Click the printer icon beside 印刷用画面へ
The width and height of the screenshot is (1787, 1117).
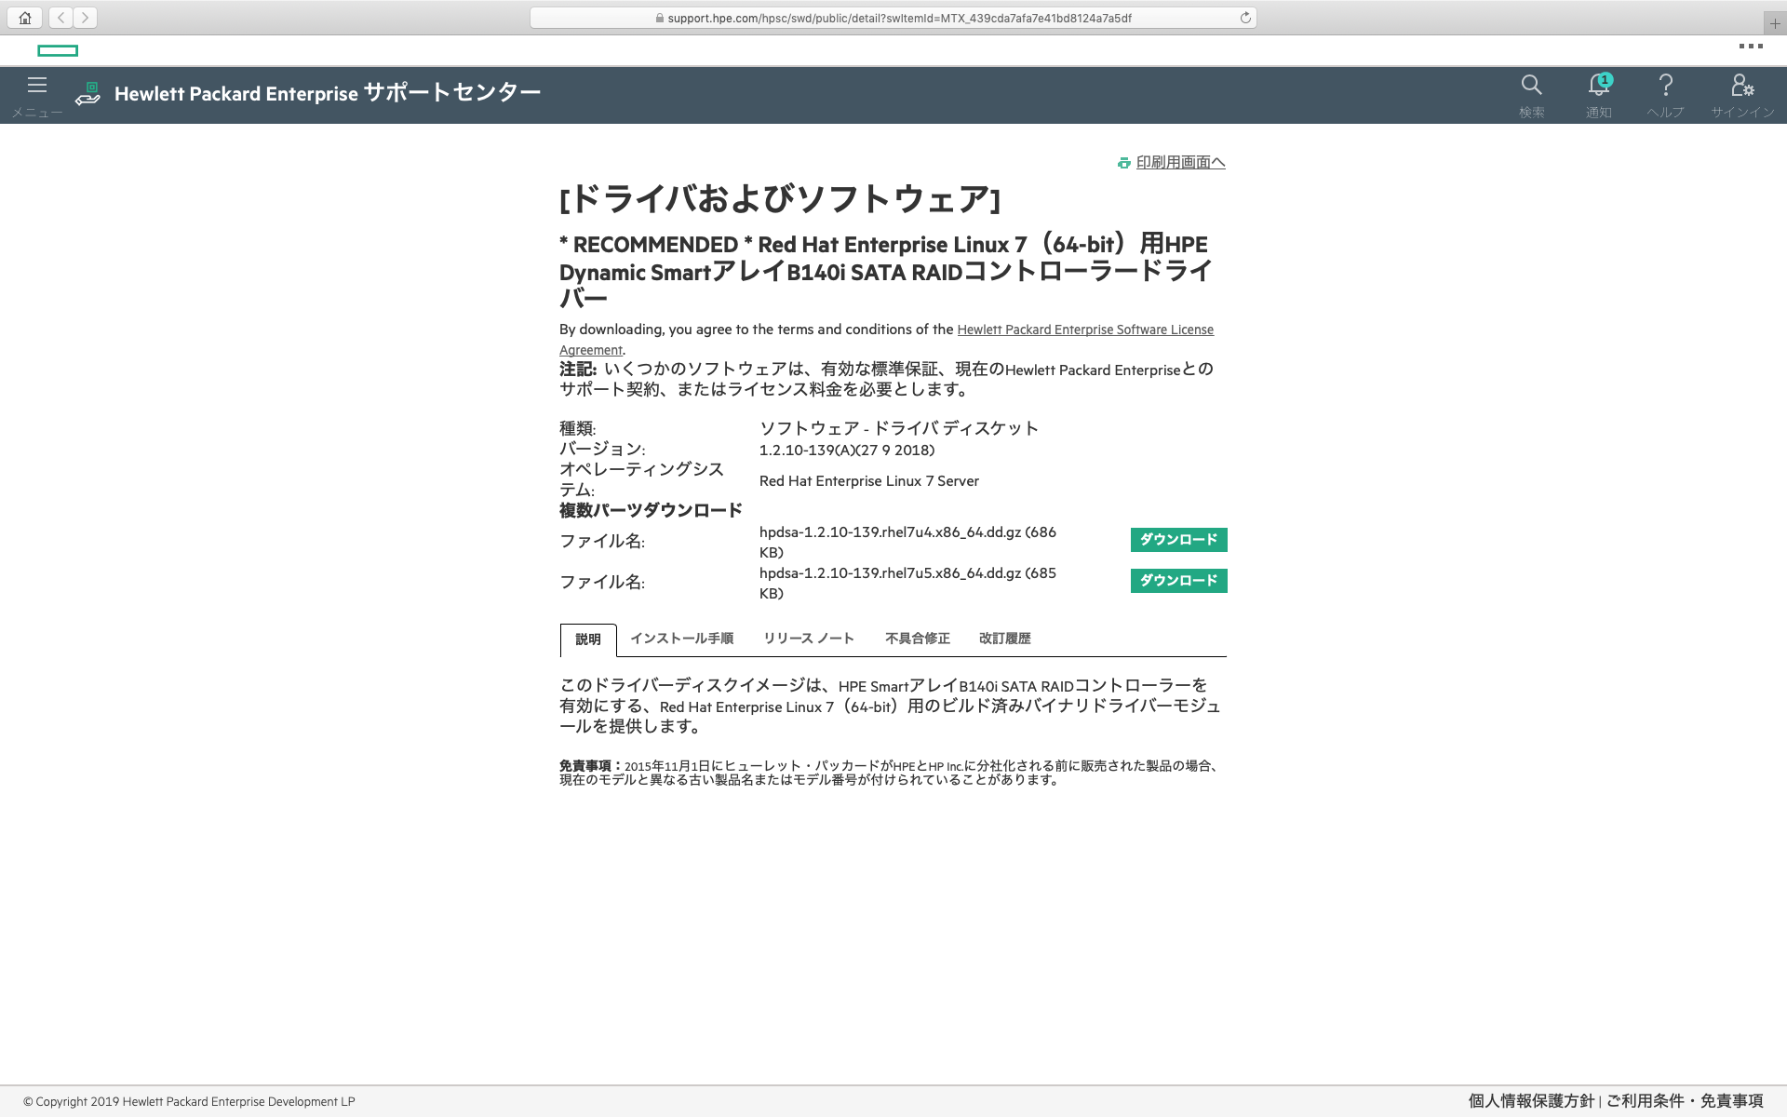tap(1123, 163)
